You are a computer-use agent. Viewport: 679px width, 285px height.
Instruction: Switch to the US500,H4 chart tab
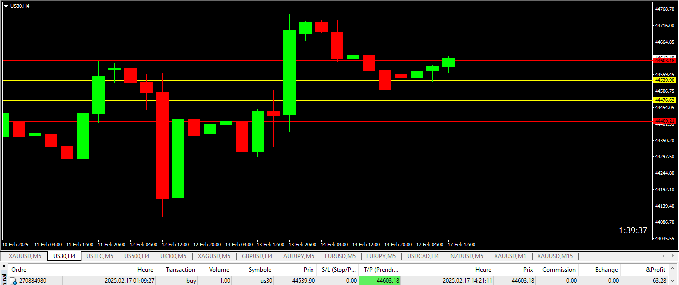pyautogui.click(x=137, y=256)
